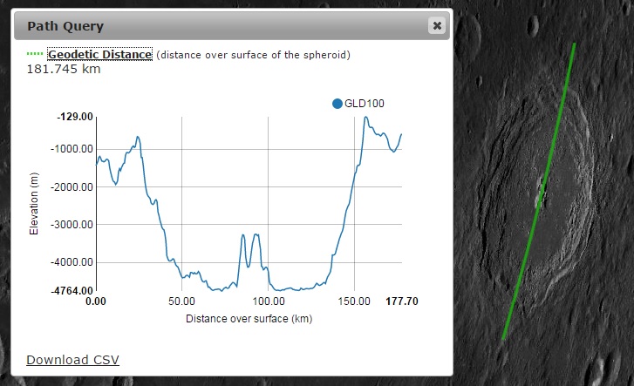Click the Geodetic Distance link

100,55
